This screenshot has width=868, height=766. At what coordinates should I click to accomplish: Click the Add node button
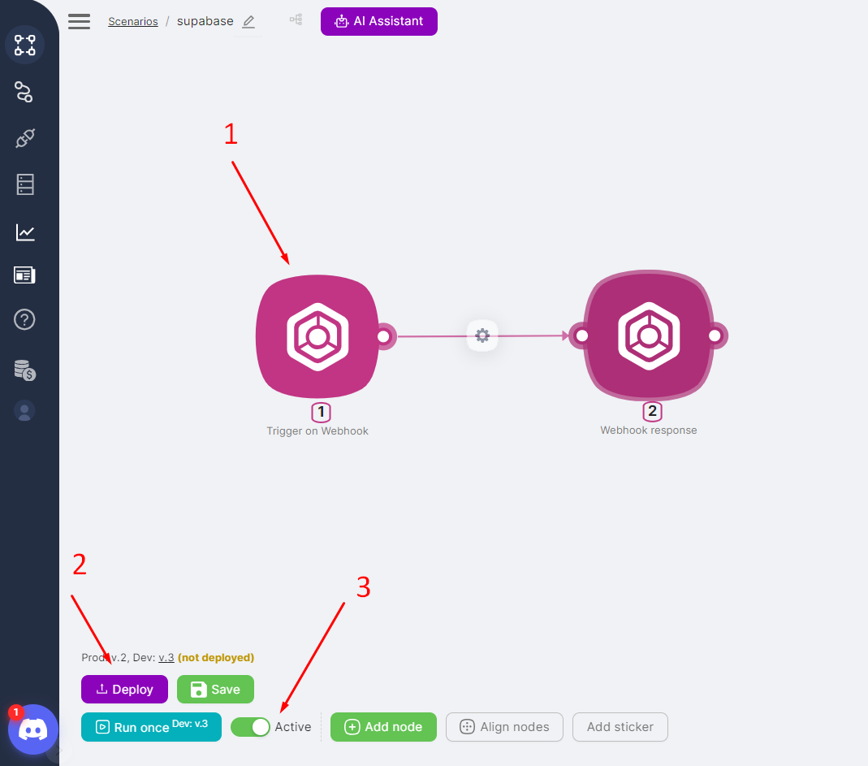click(x=383, y=727)
